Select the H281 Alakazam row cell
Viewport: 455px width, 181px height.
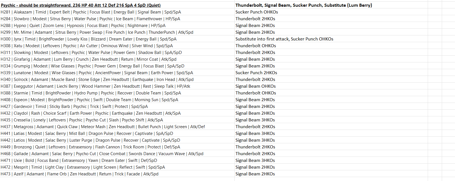pos(91,12)
